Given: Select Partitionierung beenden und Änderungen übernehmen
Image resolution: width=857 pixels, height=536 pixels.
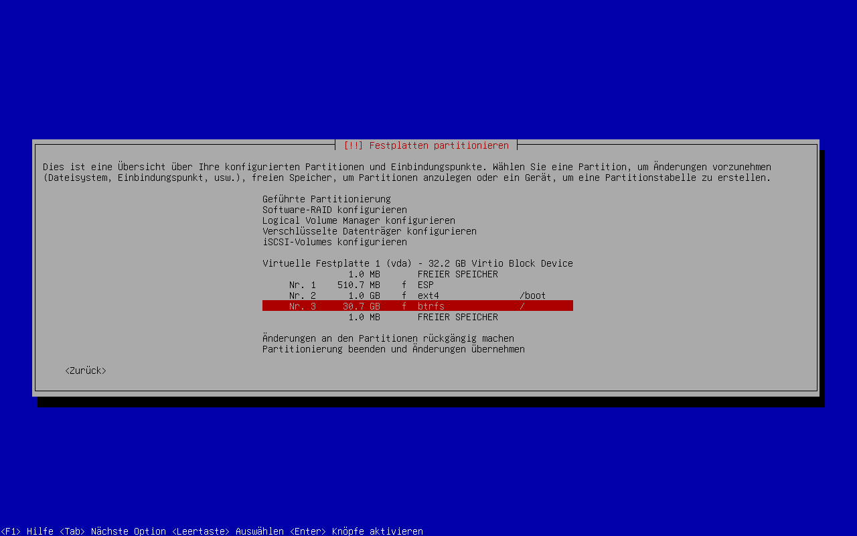Looking at the screenshot, I should (393, 349).
